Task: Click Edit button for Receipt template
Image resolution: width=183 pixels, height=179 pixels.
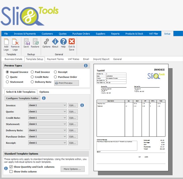Action: click(73, 143)
